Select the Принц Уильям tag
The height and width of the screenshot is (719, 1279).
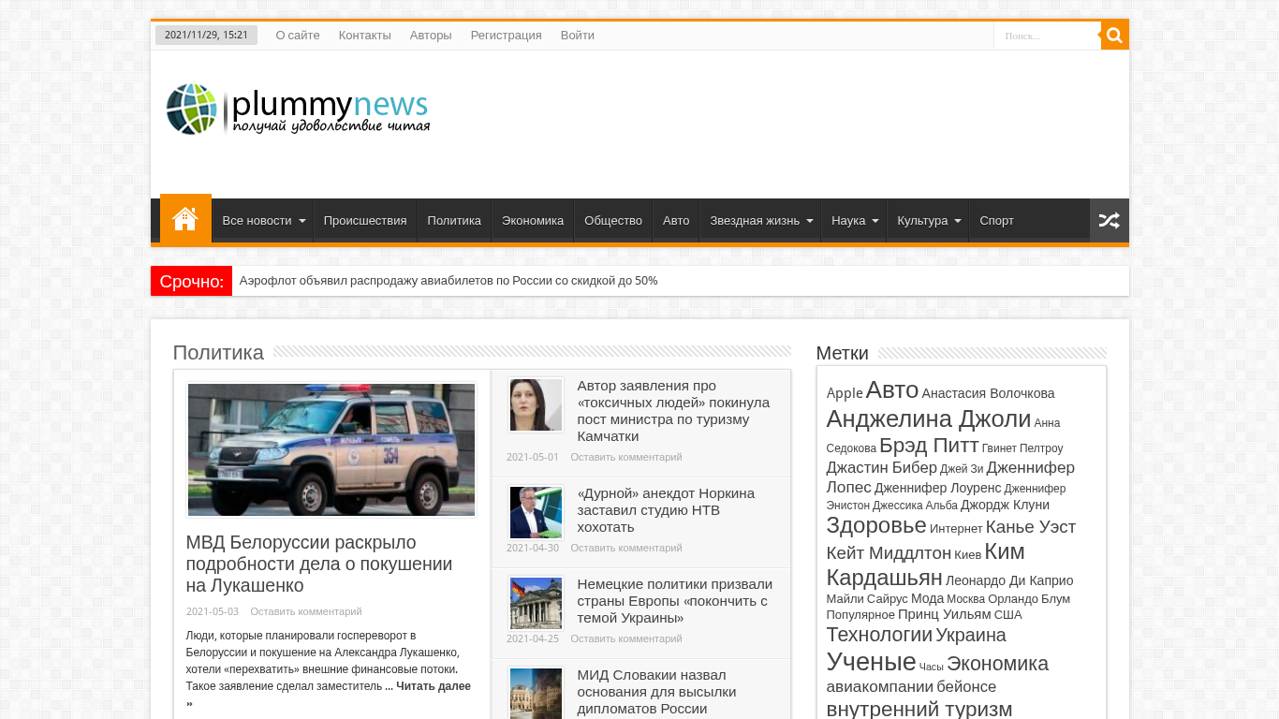click(x=944, y=614)
